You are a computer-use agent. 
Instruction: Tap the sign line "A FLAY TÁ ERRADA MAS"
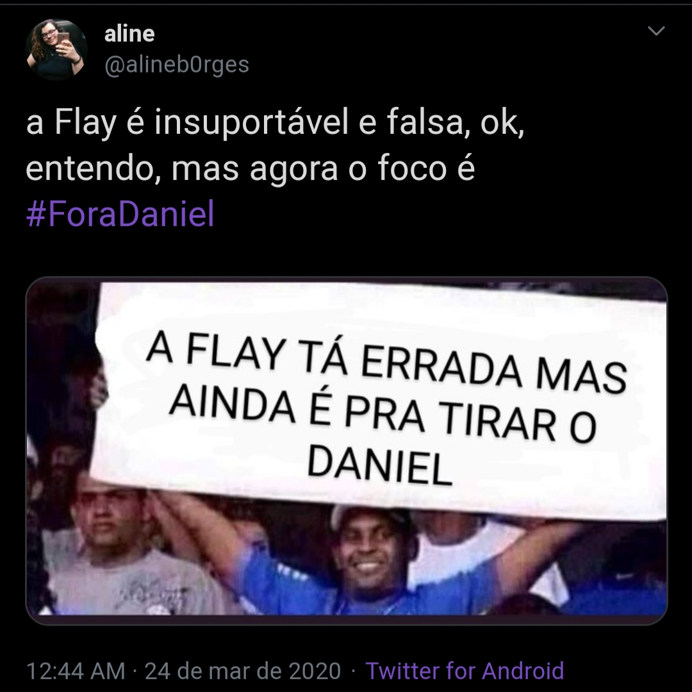(x=386, y=363)
